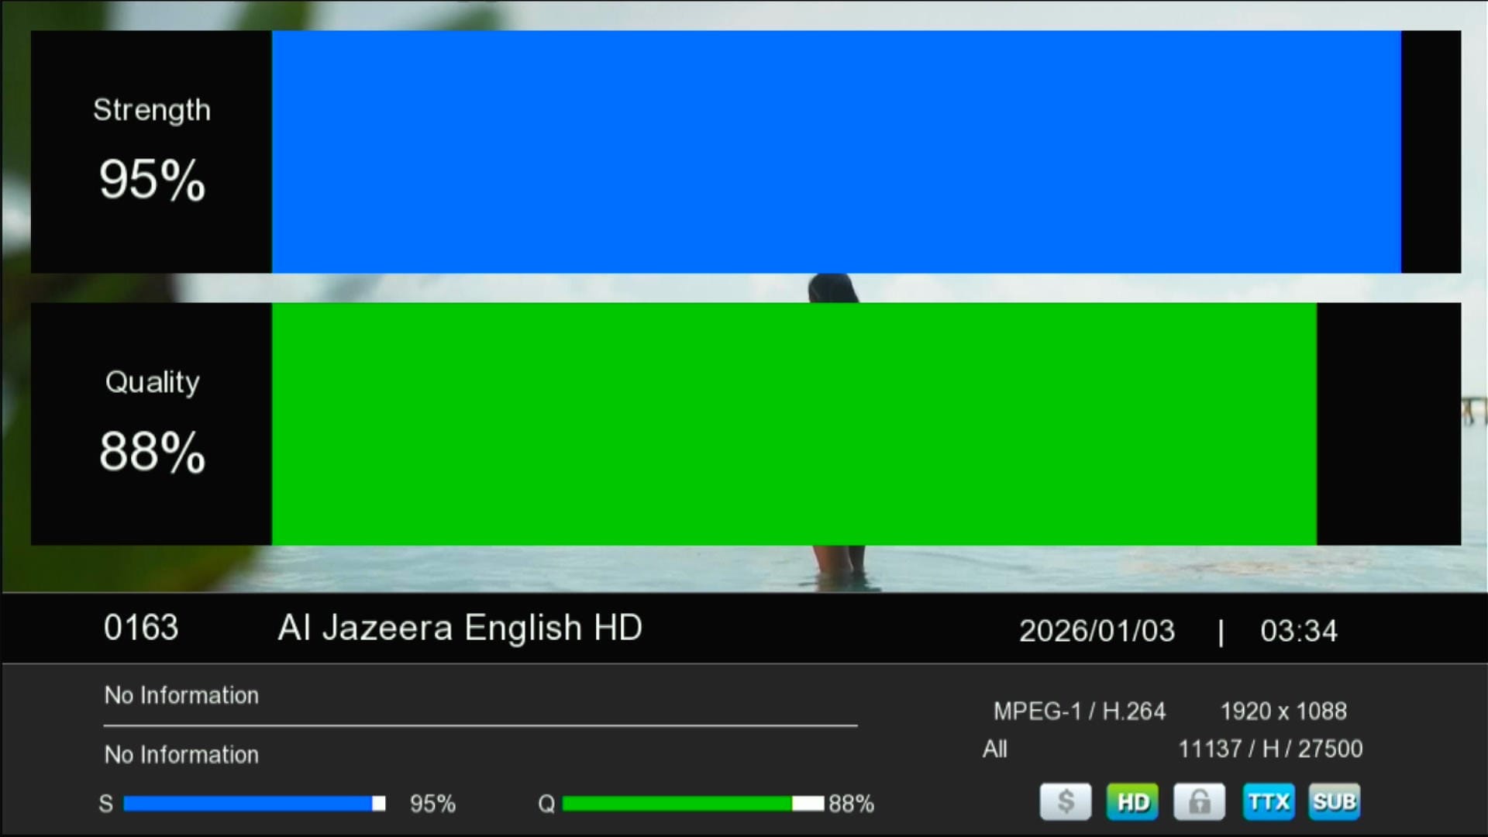
Task: Toggle teletext with the TTX badge
Action: coord(1268,802)
